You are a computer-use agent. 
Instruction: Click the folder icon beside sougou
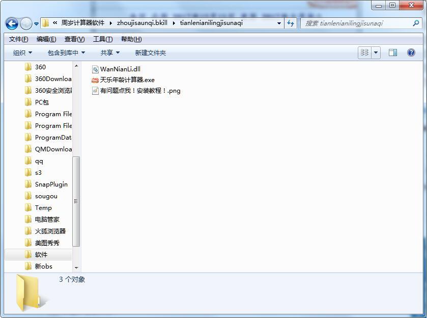28,196
